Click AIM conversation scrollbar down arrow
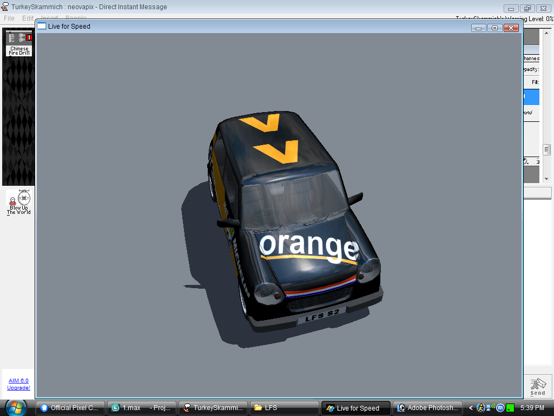Image resolution: width=554 pixels, height=416 pixels. pos(546,179)
